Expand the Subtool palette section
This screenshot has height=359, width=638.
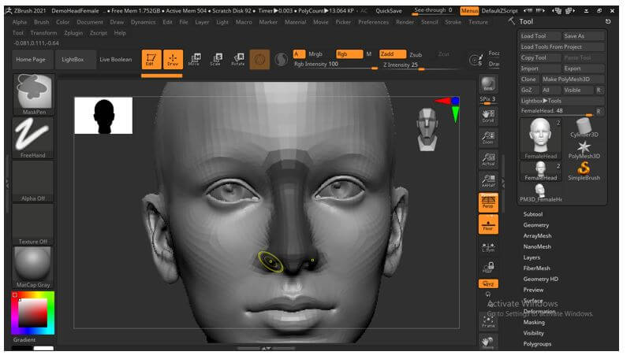point(533,214)
